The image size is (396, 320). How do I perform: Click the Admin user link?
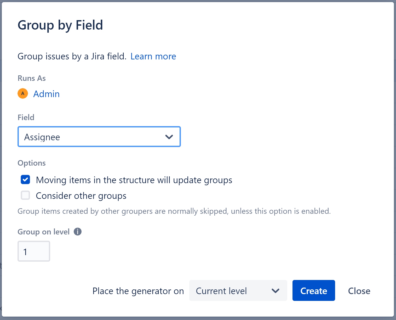46,94
